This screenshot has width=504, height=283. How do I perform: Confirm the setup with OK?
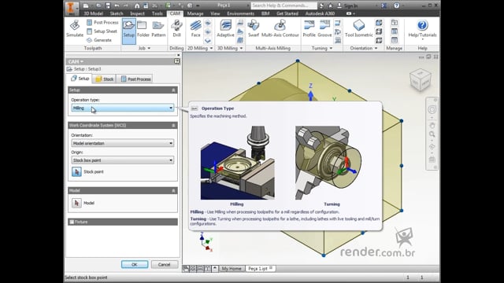point(135,264)
